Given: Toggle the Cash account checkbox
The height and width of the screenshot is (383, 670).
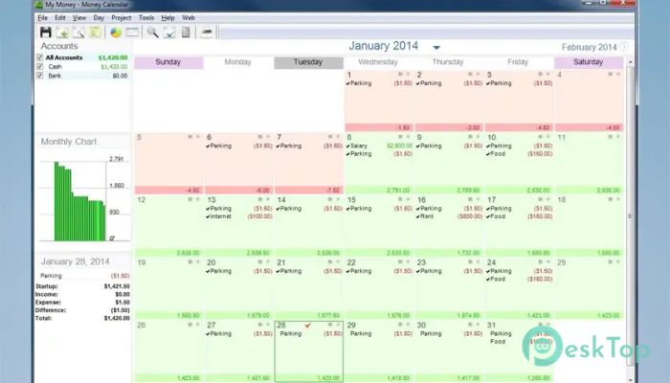Looking at the screenshot, I should tap(40, 67).
